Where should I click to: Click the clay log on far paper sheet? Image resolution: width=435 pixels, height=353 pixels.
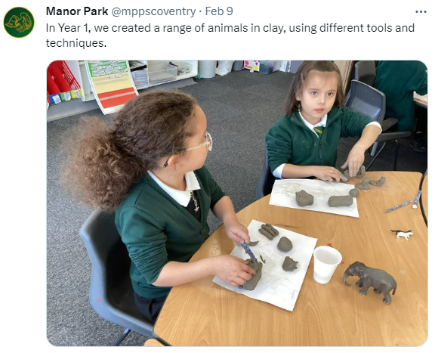click(340, 201)
